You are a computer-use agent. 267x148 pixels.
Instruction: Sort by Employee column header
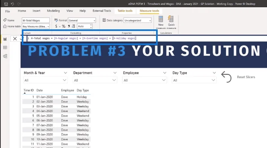(67, 90)
